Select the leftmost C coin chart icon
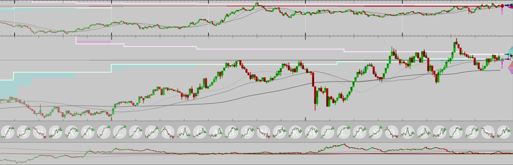513x165 pixels. click(200, 132)
